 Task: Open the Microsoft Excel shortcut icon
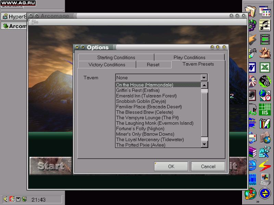coord(265,67)
